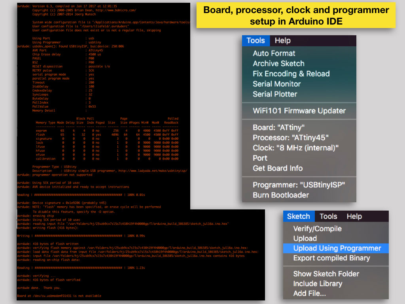Open Serial Monitor from Tools menu
Screen dimensions: 405x304
[x=276, y=84]
